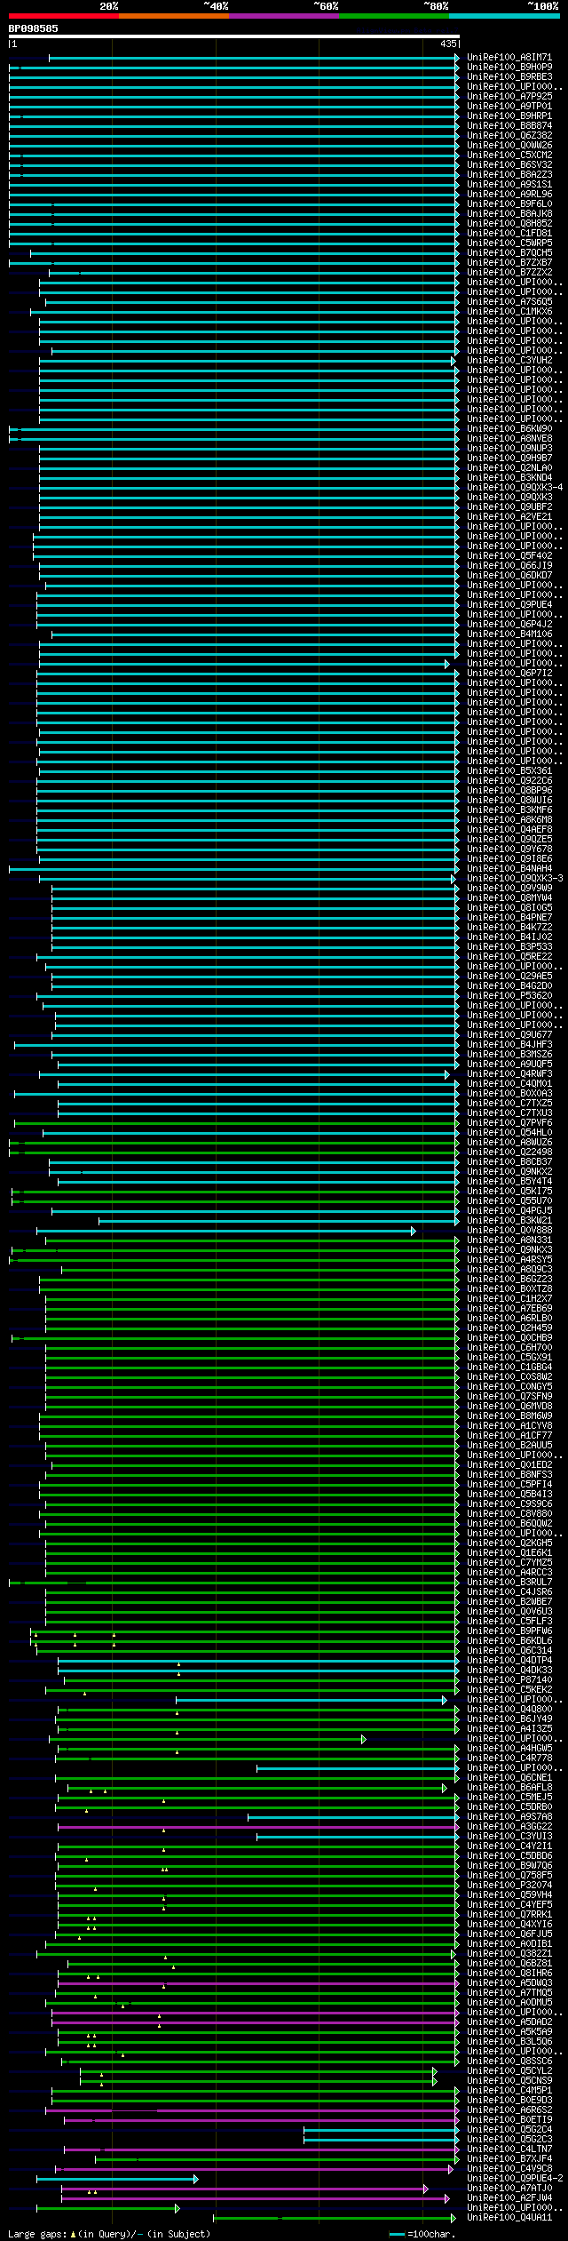Click the hit label UniRef100_A8IM71
The height and width of the screenshot is (2241, 568).
coord(509,57)
